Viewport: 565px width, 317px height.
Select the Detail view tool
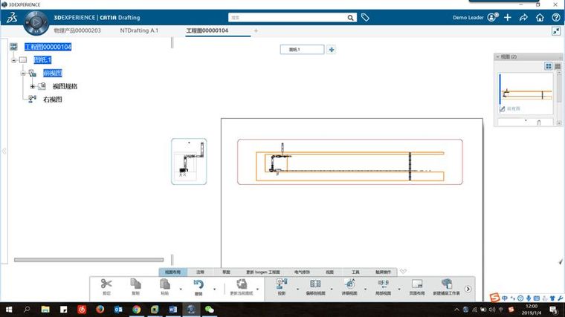tap(349, 287)
